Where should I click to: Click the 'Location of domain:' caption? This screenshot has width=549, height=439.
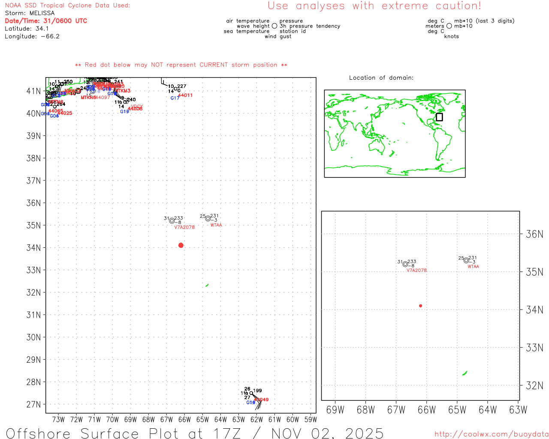[381, 78]
